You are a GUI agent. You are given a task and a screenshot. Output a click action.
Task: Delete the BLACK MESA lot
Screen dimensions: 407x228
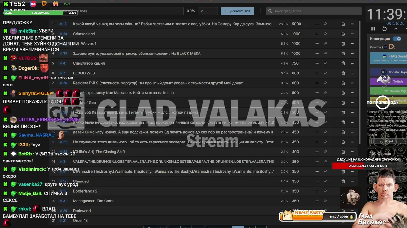click(343, 54)
